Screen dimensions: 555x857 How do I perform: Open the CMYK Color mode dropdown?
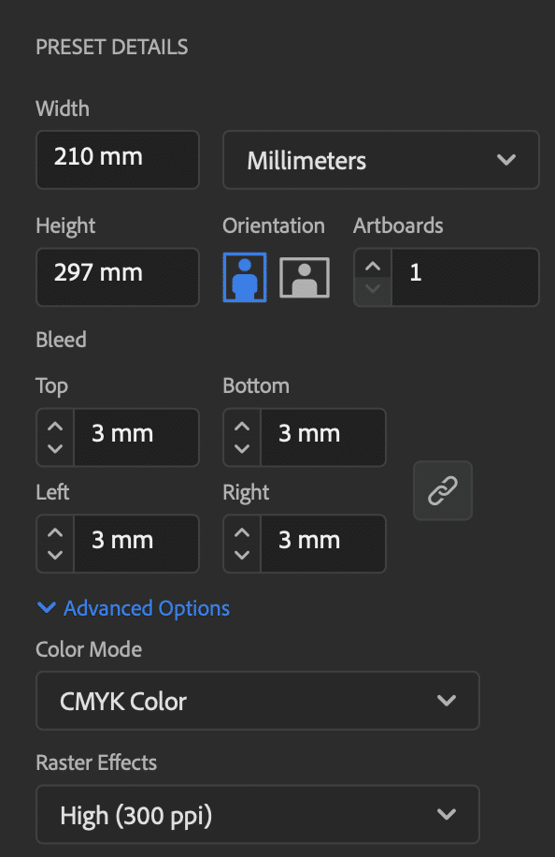258,701
